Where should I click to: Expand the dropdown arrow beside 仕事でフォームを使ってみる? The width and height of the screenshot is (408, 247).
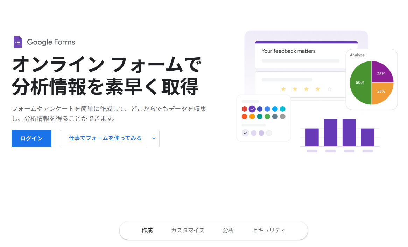click(x=154, y=139)
